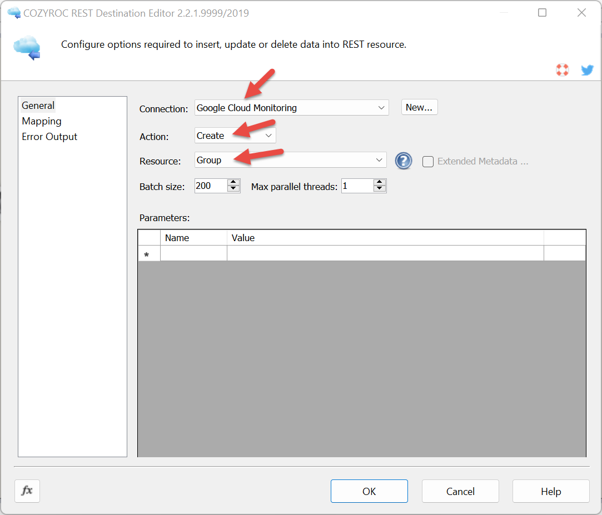
Task: Confirm with the OK button
Action: pos(369,491)
